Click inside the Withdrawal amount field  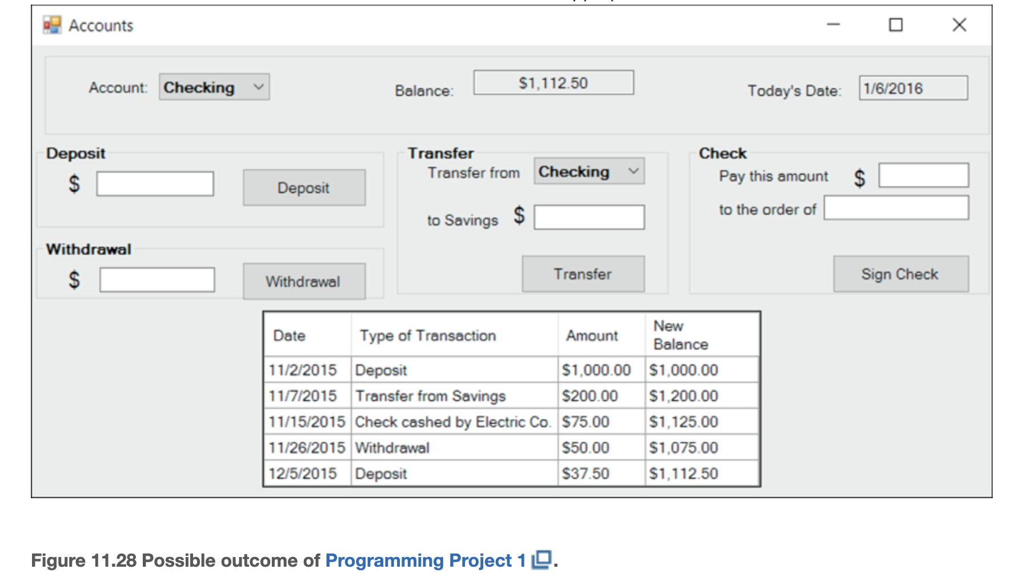click(157, 279)
